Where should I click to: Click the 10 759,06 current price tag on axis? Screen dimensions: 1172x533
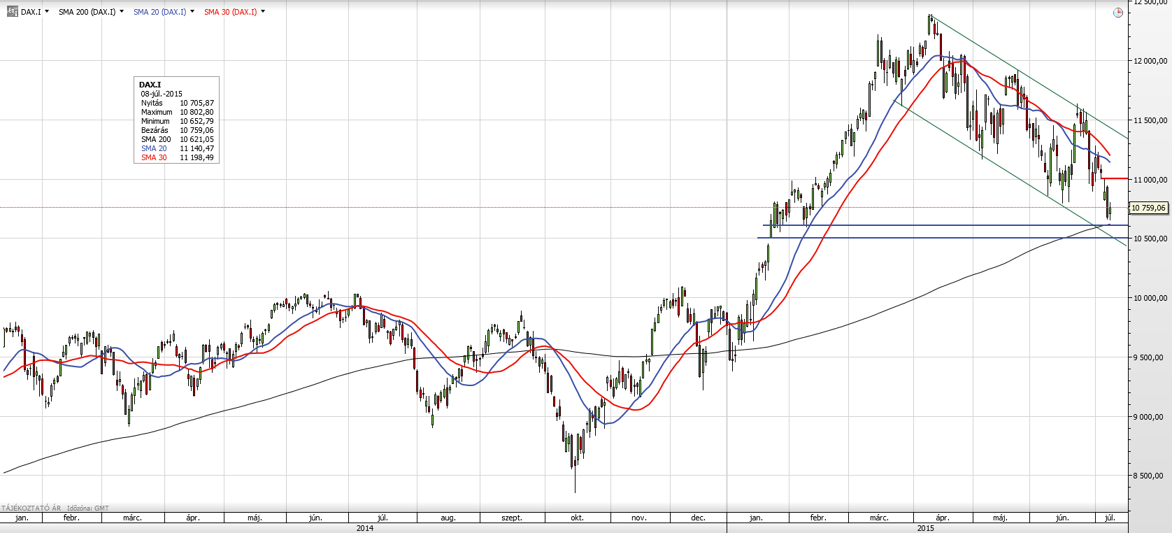(x=1149, y=208)
